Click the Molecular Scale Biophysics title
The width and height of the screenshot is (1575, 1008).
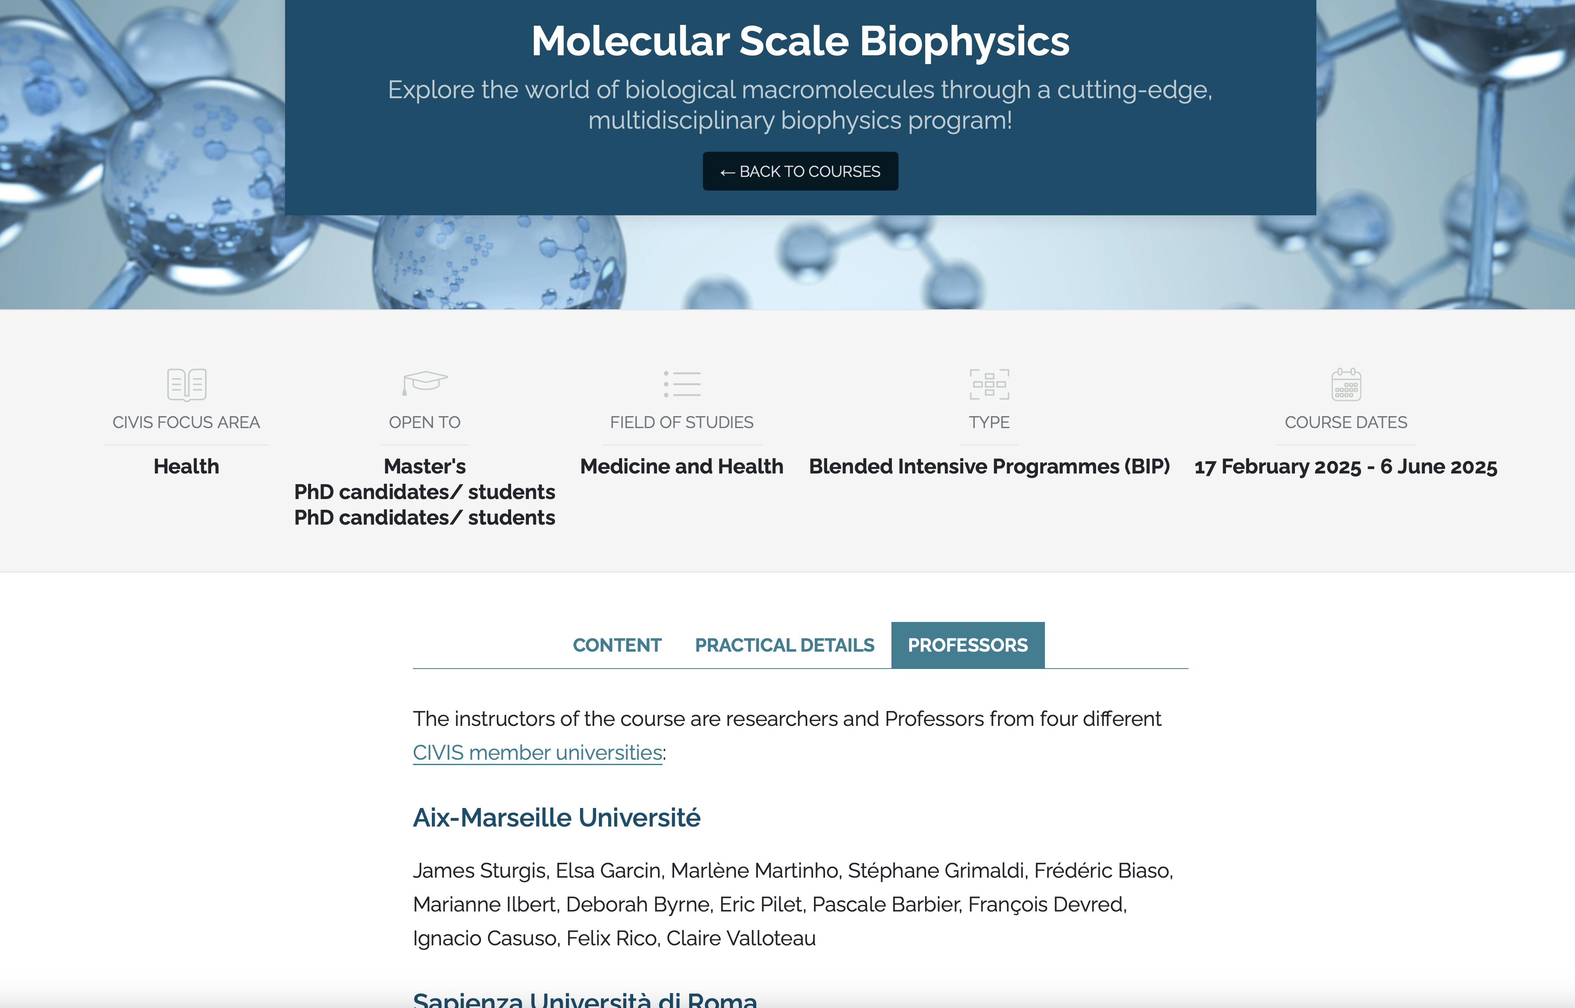(800, 41)
